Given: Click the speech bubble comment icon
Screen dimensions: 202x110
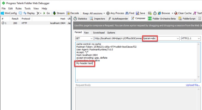Looking at the screenshot, I should click(20, 13).
